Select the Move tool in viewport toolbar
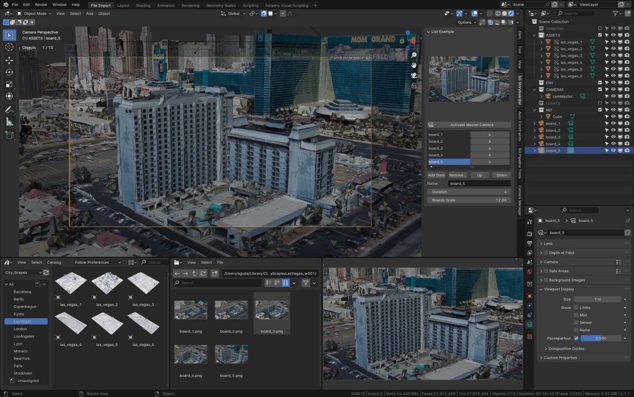Image resolution: width=634 pixels, height=397 pixels. pyautogui.click(x=8, y=60)
